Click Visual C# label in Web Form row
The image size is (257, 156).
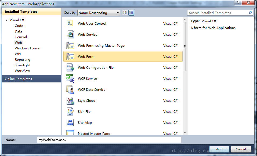(x=171, y=57)
